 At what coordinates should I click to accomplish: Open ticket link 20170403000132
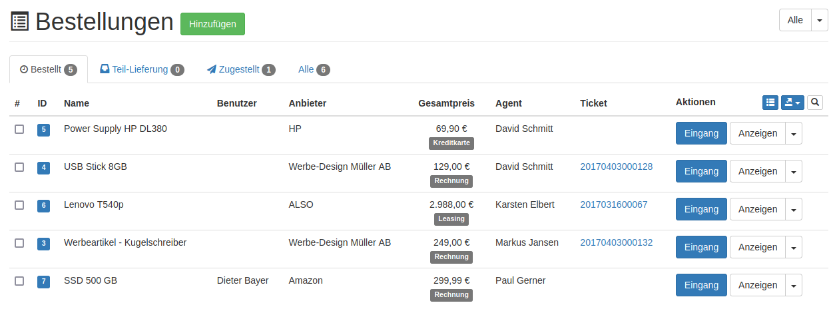(616, 242)
